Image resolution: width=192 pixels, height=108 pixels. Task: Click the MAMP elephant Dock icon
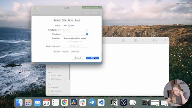[x=133, y=102]
